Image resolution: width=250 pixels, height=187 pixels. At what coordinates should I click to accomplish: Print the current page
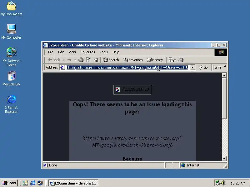[x=181, y=60]
